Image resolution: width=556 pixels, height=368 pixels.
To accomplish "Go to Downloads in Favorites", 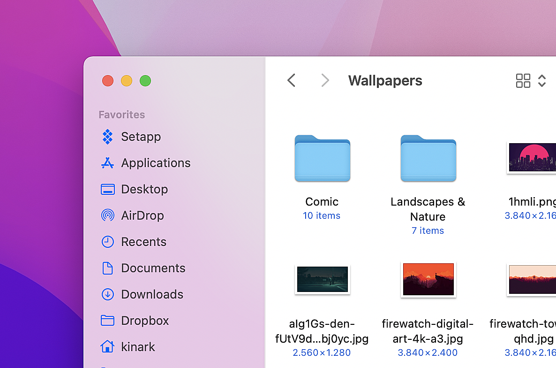I will 152,294.
